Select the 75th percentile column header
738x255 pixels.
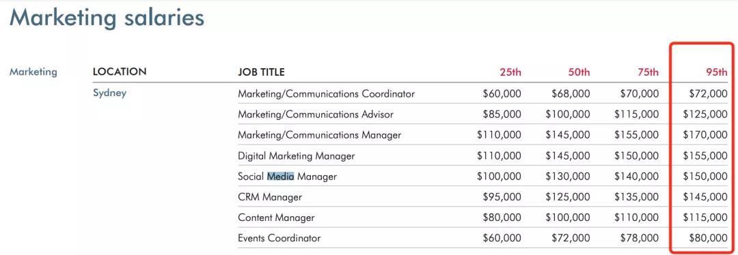point(648,72)
